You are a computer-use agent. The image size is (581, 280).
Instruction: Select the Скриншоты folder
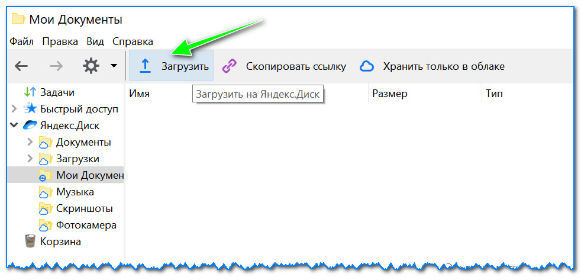coord(85,208)
